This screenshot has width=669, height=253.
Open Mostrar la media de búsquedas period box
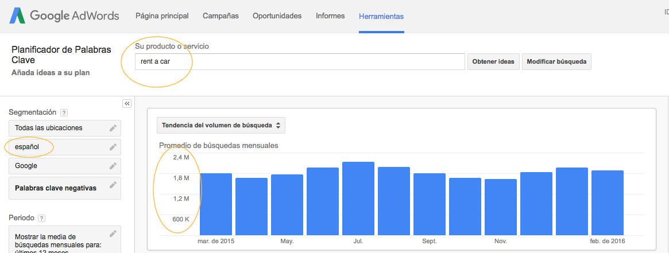(x=65, y=239)
